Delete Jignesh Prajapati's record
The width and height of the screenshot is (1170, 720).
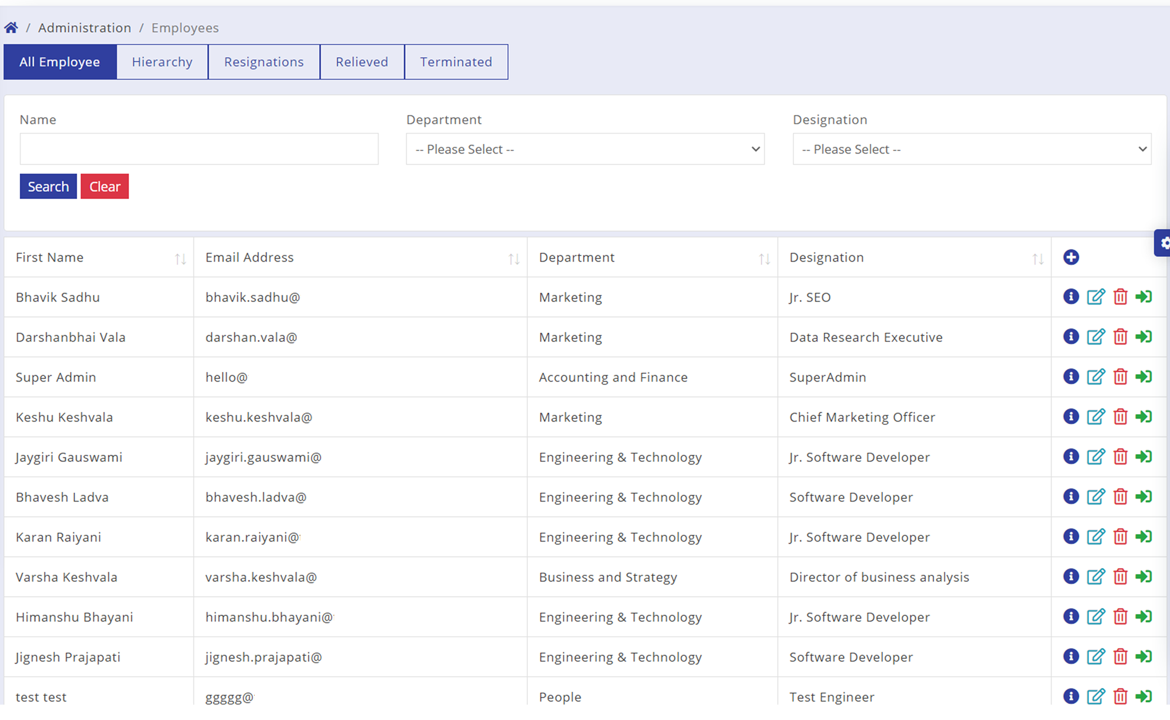pos(1120,657)
